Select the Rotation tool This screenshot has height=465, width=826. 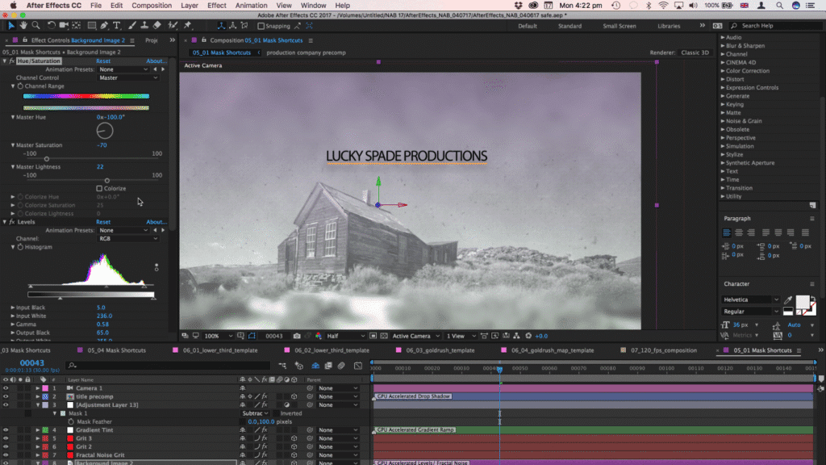(52, 26)
